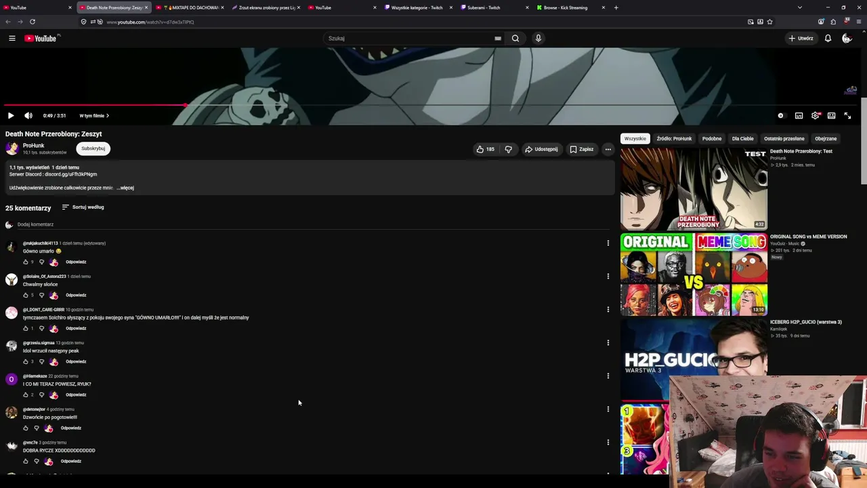Select the Źródło: ProHunk filter chip

(x=674, y=139)
